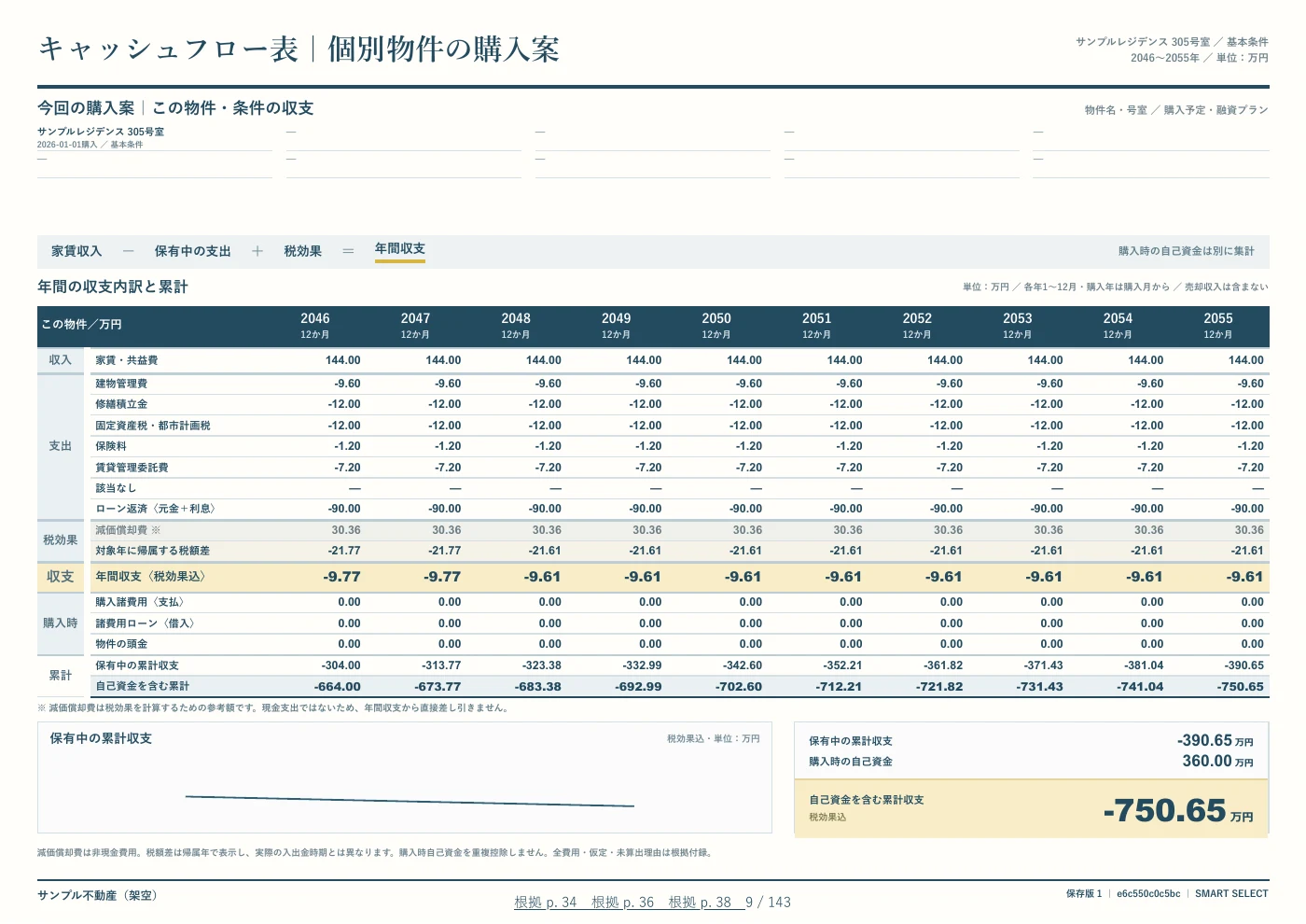Screen dimensions: 1306x924
Task: Click the cumulative balance chart line
Action: point(410,801)
